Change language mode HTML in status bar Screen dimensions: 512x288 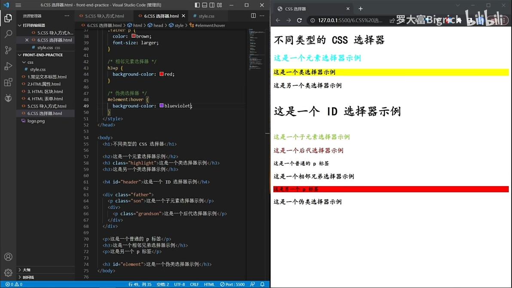209,285
